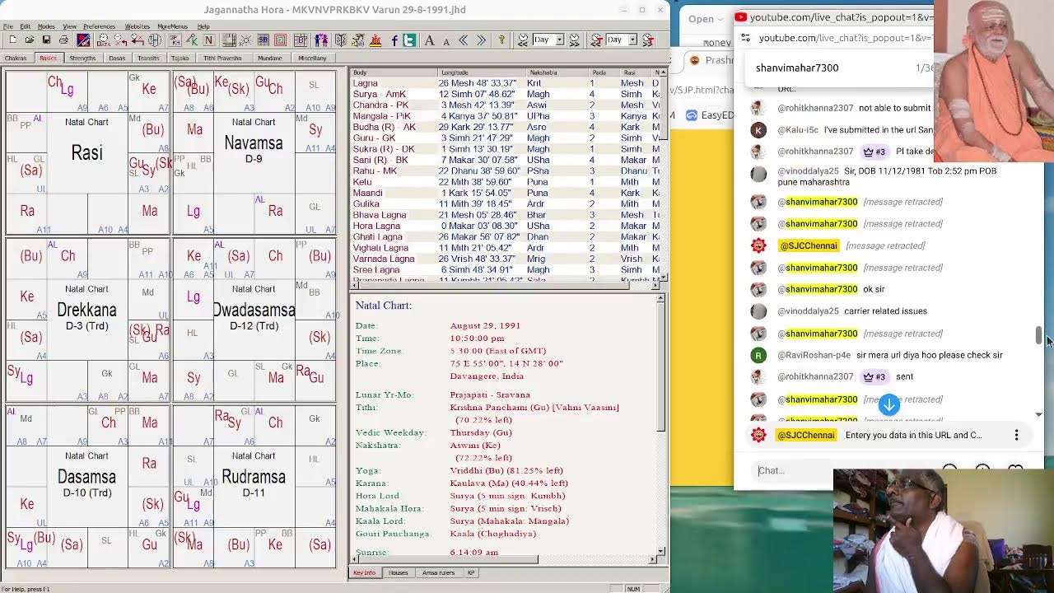1054x593 pixels.
Task: Click the clock DATA edit birth data icon
Action: 104,40
